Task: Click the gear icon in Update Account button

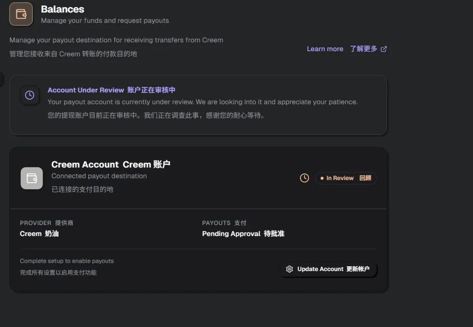Action: [x=289, y=269]
